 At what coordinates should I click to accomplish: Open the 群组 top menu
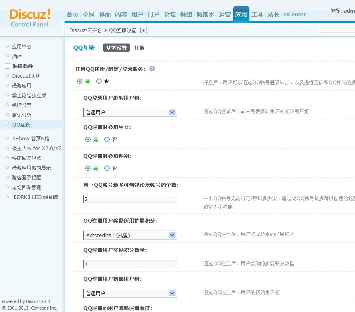pyautogui.click(x=186, y=15)
